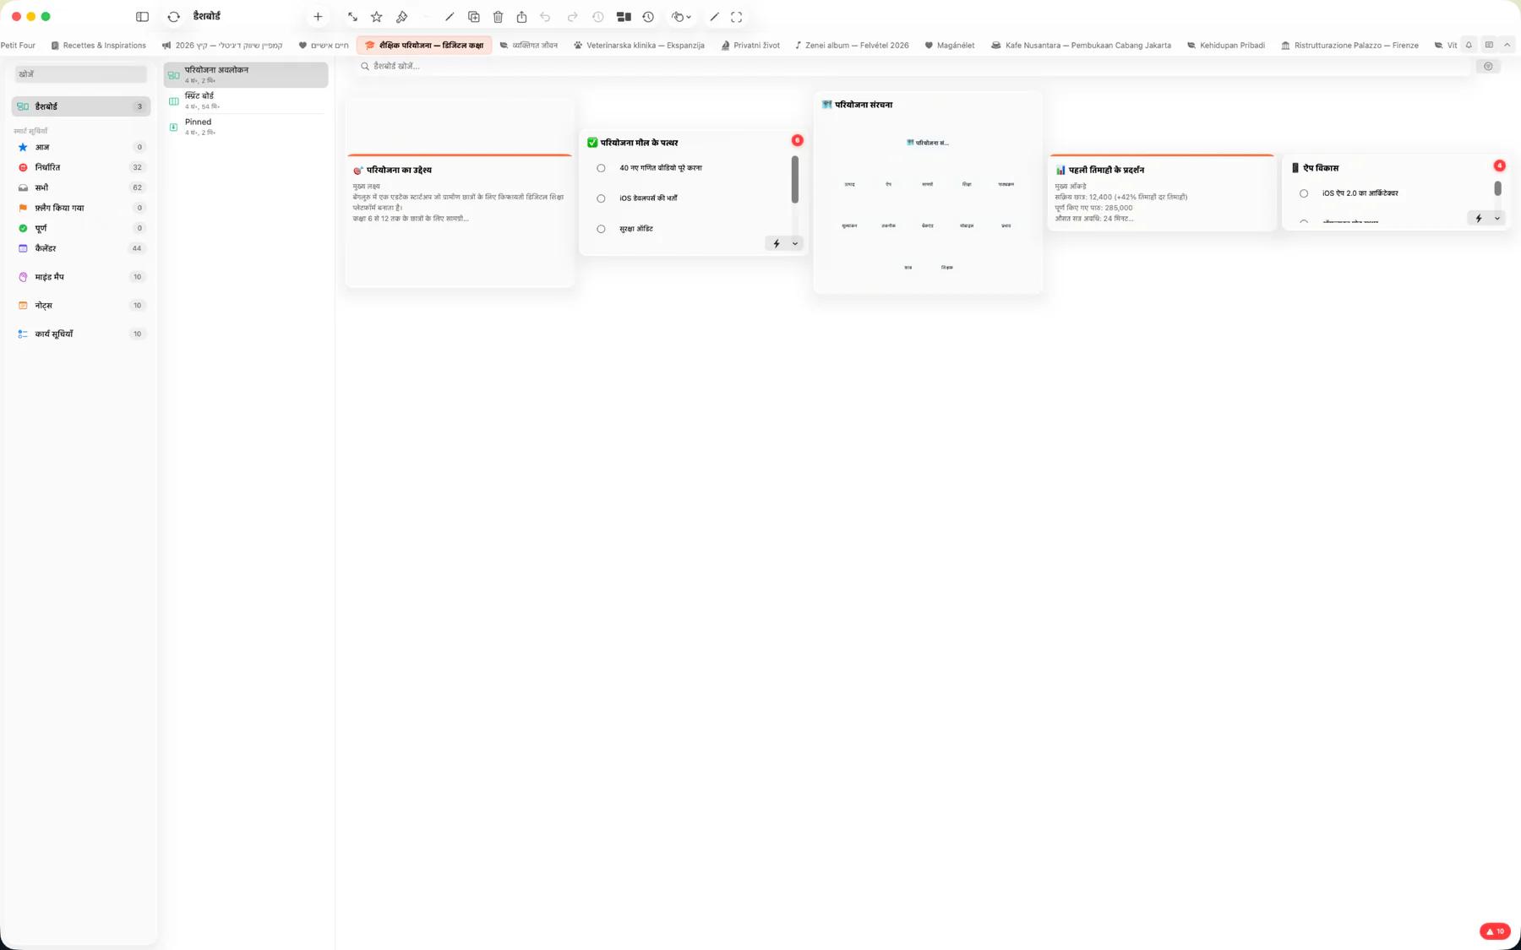Check off 'सुरक्षा ऑडिट' task
Screen dimensions: 1521x950
[601, 229]
